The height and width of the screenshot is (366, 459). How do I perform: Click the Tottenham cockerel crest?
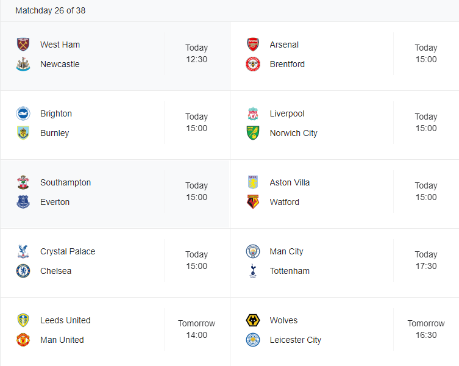[252, 271]
